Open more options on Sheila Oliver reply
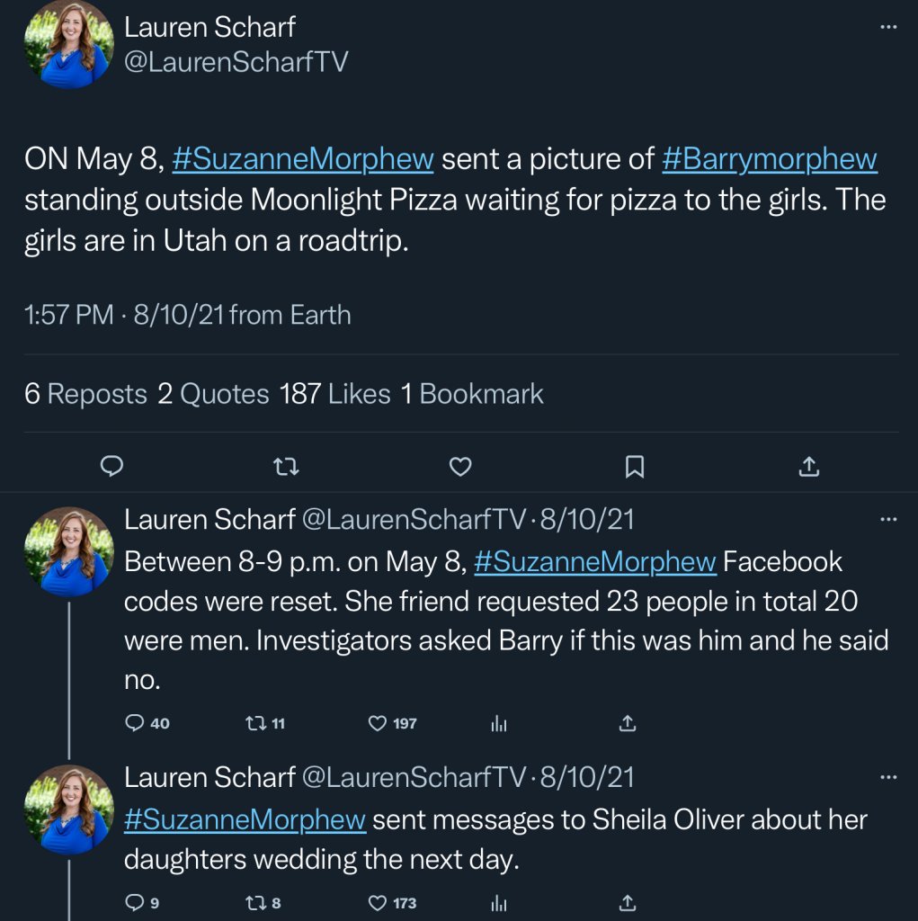This screenshot has height=921, width=918. click(888, 777)
